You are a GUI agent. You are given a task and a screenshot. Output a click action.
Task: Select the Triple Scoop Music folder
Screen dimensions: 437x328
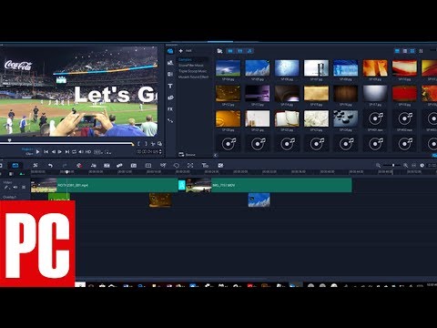[x=192, y=71]
